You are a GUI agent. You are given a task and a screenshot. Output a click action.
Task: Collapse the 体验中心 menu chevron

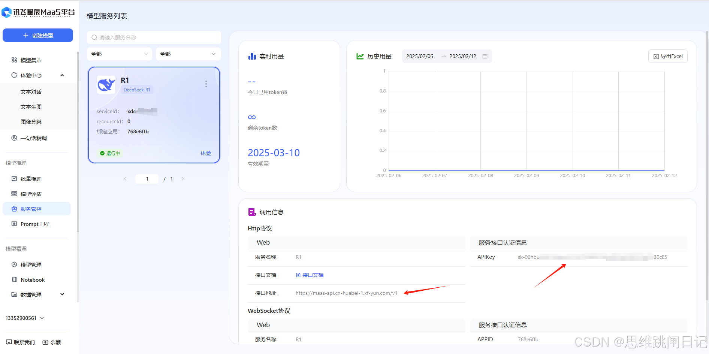click(62, 75)
